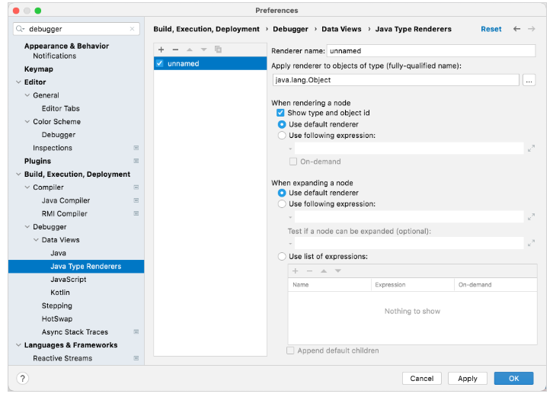
Task: Click project-level icon beside Inspections
Action: 136,148
